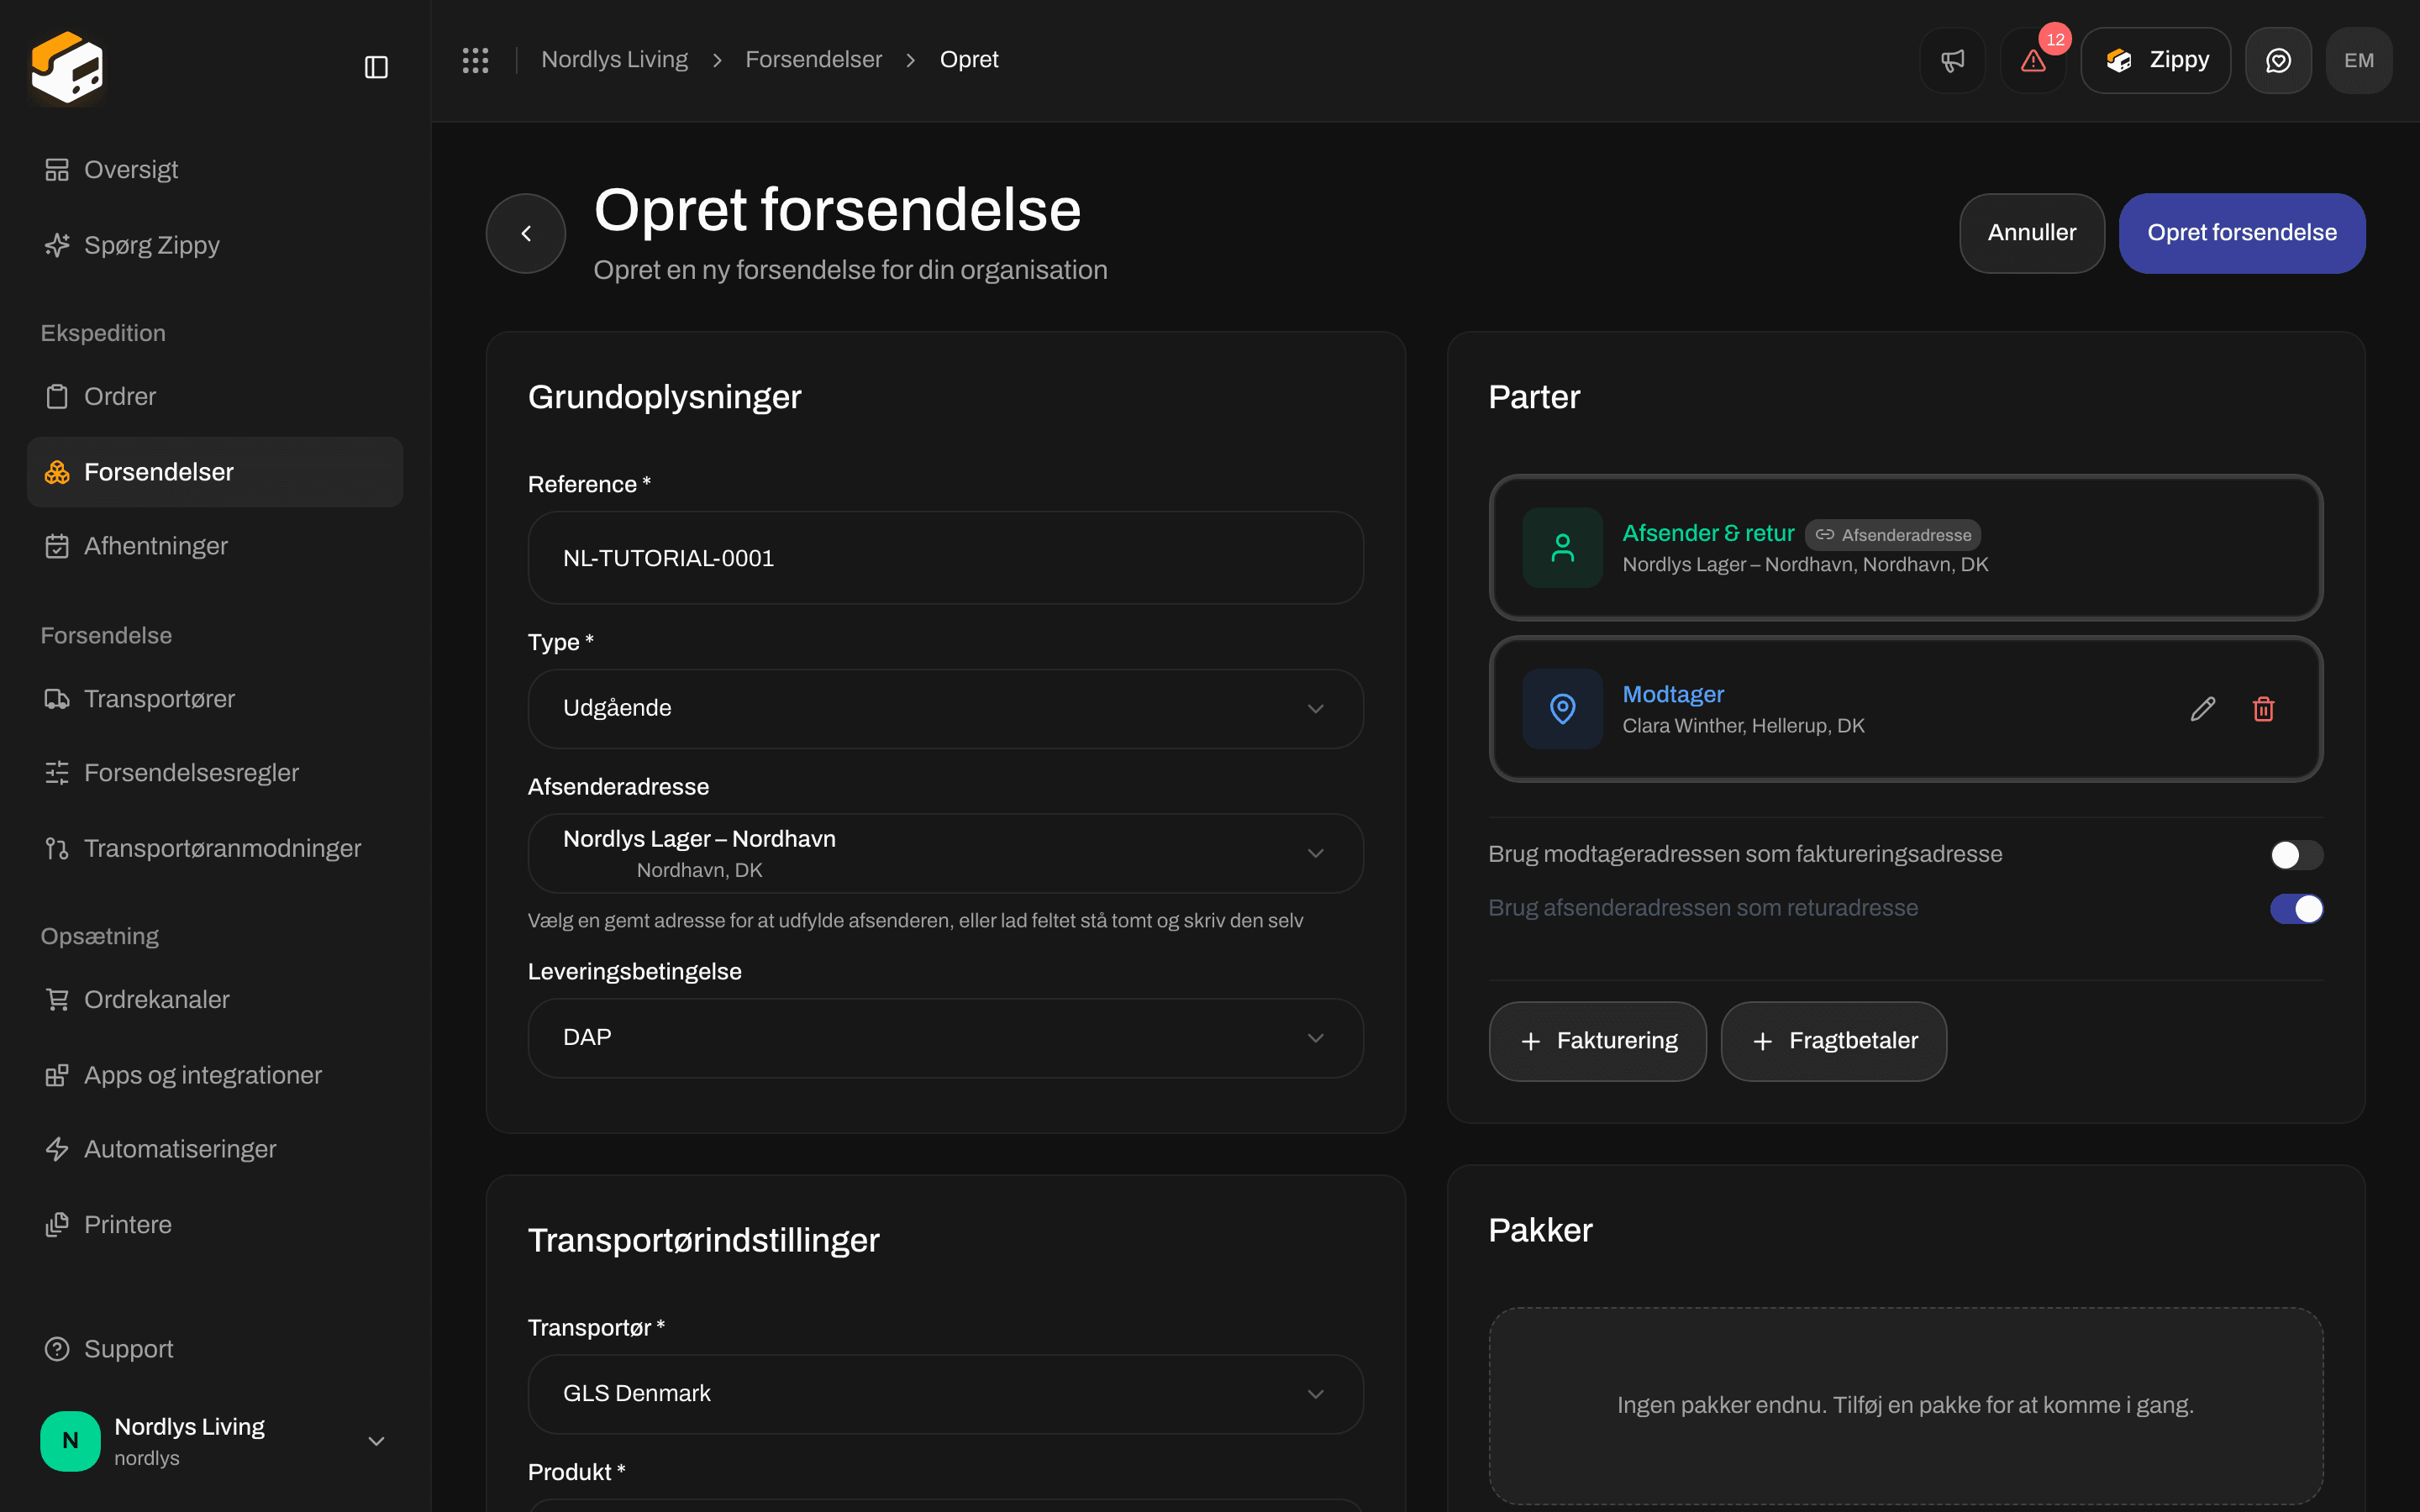Screen dimensions: 2420x1512
Task: Click the Afsenderadresse link badge
Action: tap(1893, 534)
